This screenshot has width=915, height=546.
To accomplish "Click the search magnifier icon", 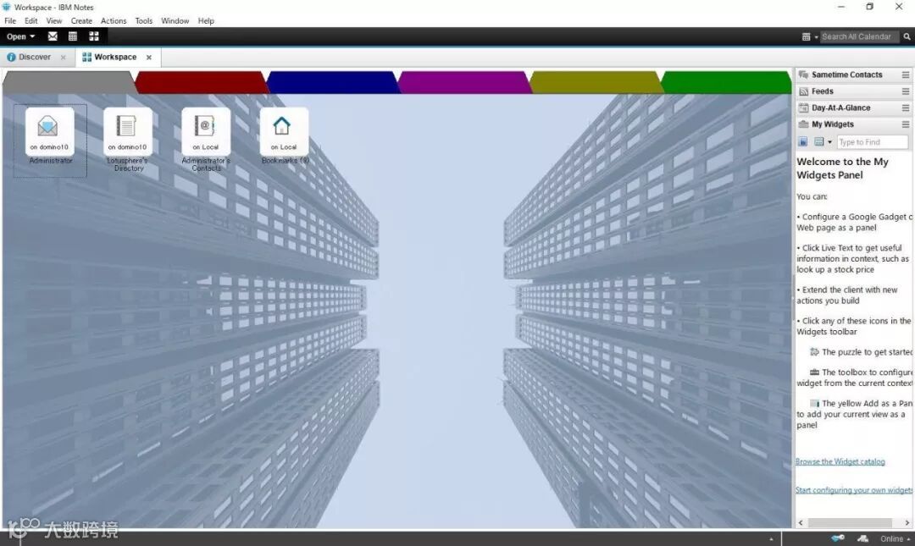I will 907,36.
